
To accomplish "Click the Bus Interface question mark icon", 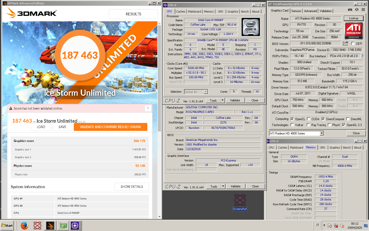I will click(x=362, y=56).
